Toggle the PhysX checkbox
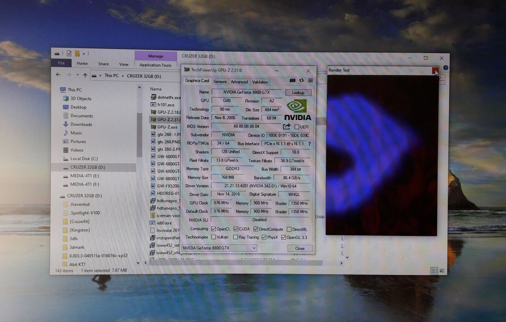 coord(264,237)
